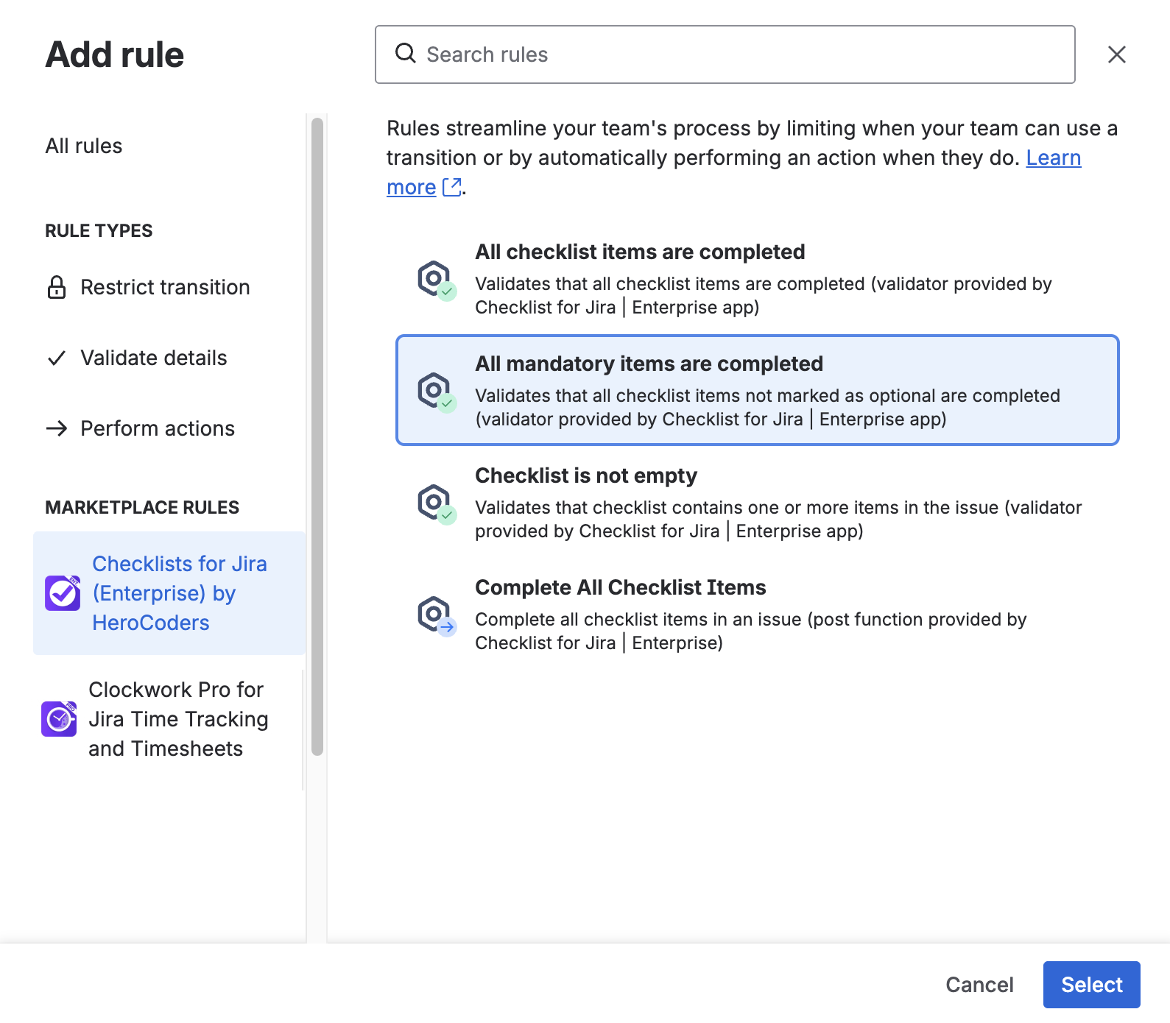
Task: Follow the Learn more link
Action: coord(1053,158)
